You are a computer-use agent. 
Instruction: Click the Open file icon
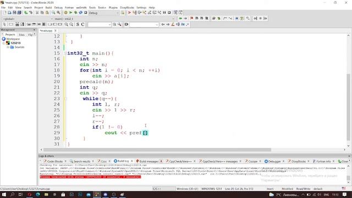pyautogui.click(x=9, y=13)
